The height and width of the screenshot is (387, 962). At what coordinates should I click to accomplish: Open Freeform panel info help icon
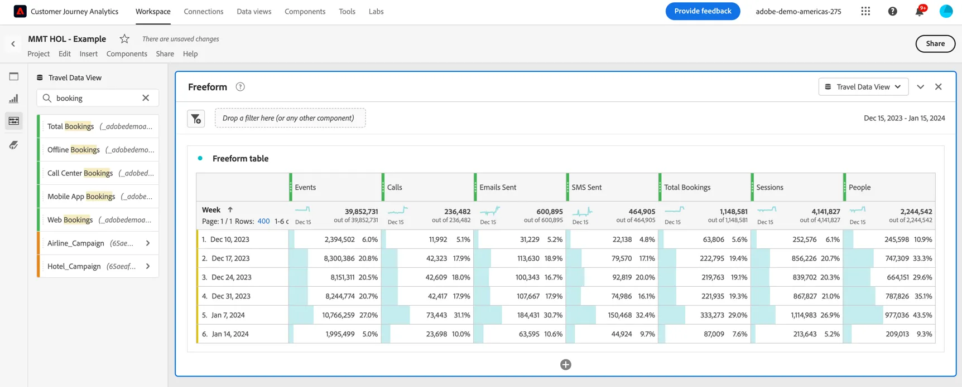click(x=240, y=87)
